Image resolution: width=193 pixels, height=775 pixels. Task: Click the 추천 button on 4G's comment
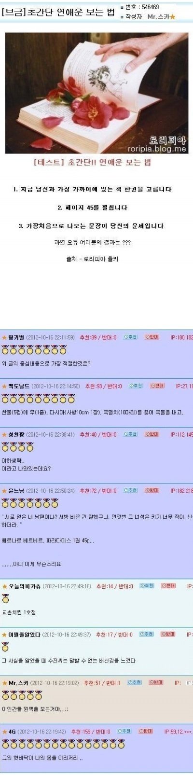[x=125, y=732]
